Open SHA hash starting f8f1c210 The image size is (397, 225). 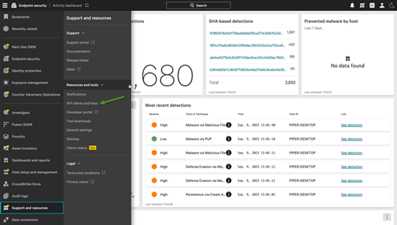(x=247, y=45)
